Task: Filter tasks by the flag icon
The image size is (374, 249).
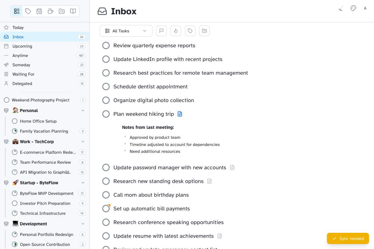Action: point(161,31)
